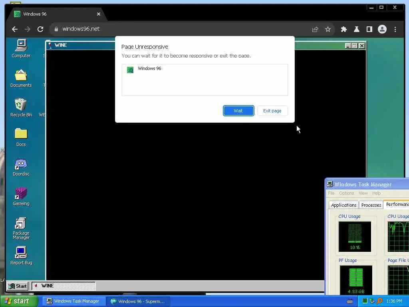Click the Task Manager title bar icon

click(x=330, y=184)
